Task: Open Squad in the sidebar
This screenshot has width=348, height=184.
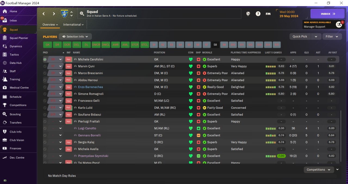Action: 18,30
